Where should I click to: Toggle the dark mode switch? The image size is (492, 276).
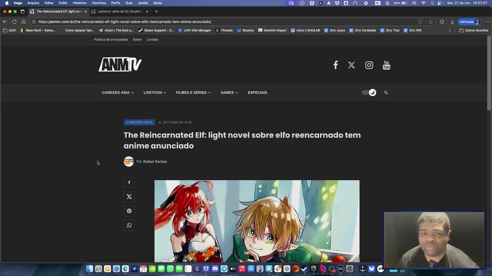coord(369,92)
